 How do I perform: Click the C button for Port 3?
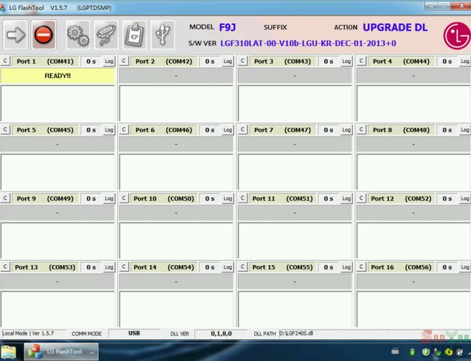point(242,61)
